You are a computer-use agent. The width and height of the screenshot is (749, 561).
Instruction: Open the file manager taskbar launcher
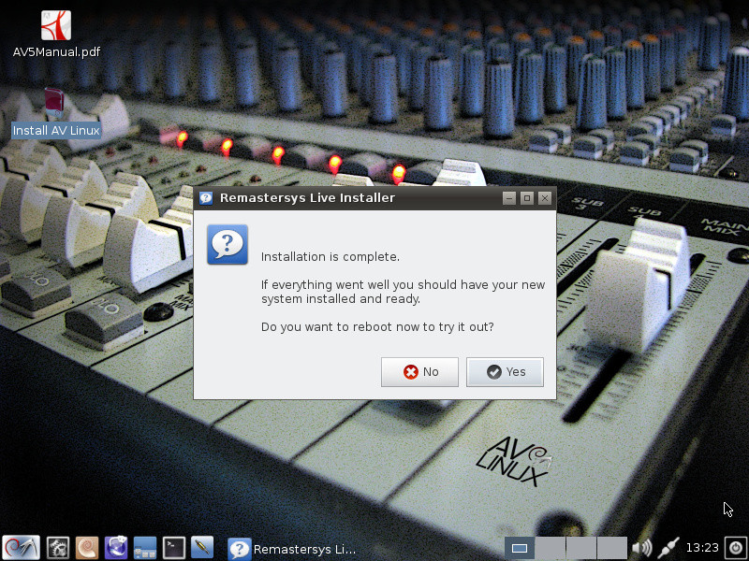145,548
